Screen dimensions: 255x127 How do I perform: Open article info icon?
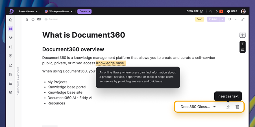coord(33,19)
